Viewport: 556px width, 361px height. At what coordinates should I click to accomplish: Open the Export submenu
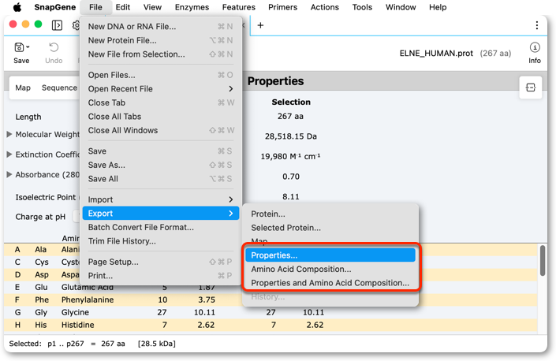point(161,214)
